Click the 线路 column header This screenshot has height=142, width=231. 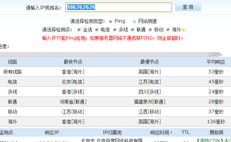[12, 62]
